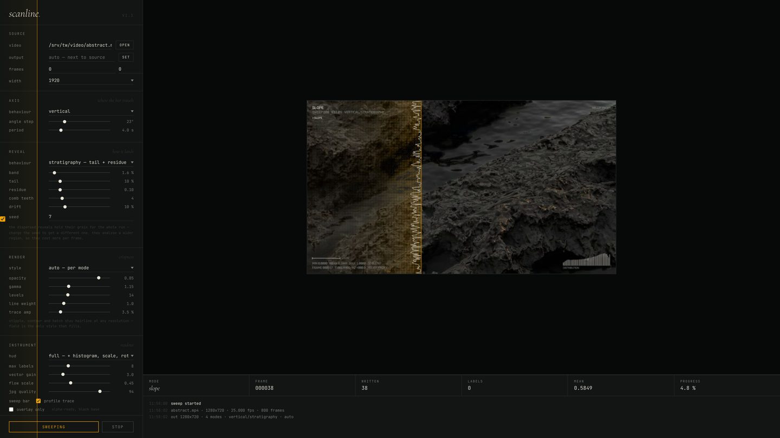Click the OPEN button for video path
The height and width of the screenshot is (438, 780).
pyautogui.click(x=125, y=45)
